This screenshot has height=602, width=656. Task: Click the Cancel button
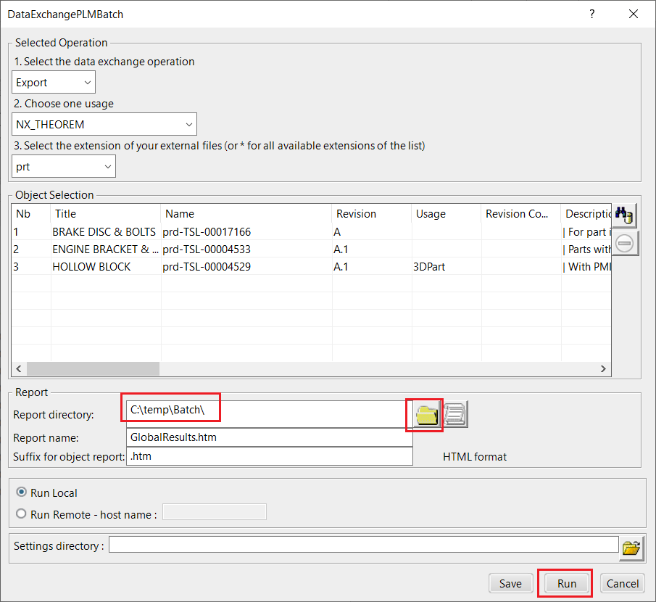pyautogui.click(x=623, y=583)
